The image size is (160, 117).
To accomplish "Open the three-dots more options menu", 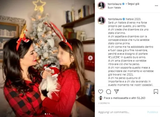I will pyautogui.click(x=156, y=6).
